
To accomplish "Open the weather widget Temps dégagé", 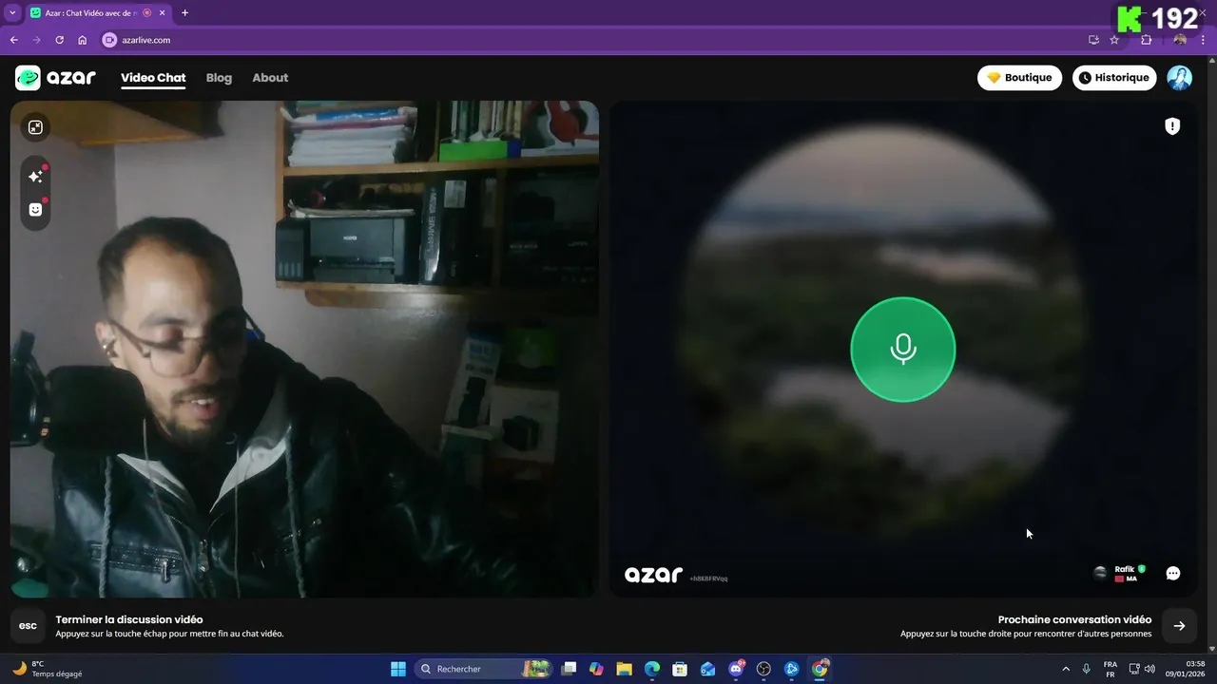I will pos(48,669).
